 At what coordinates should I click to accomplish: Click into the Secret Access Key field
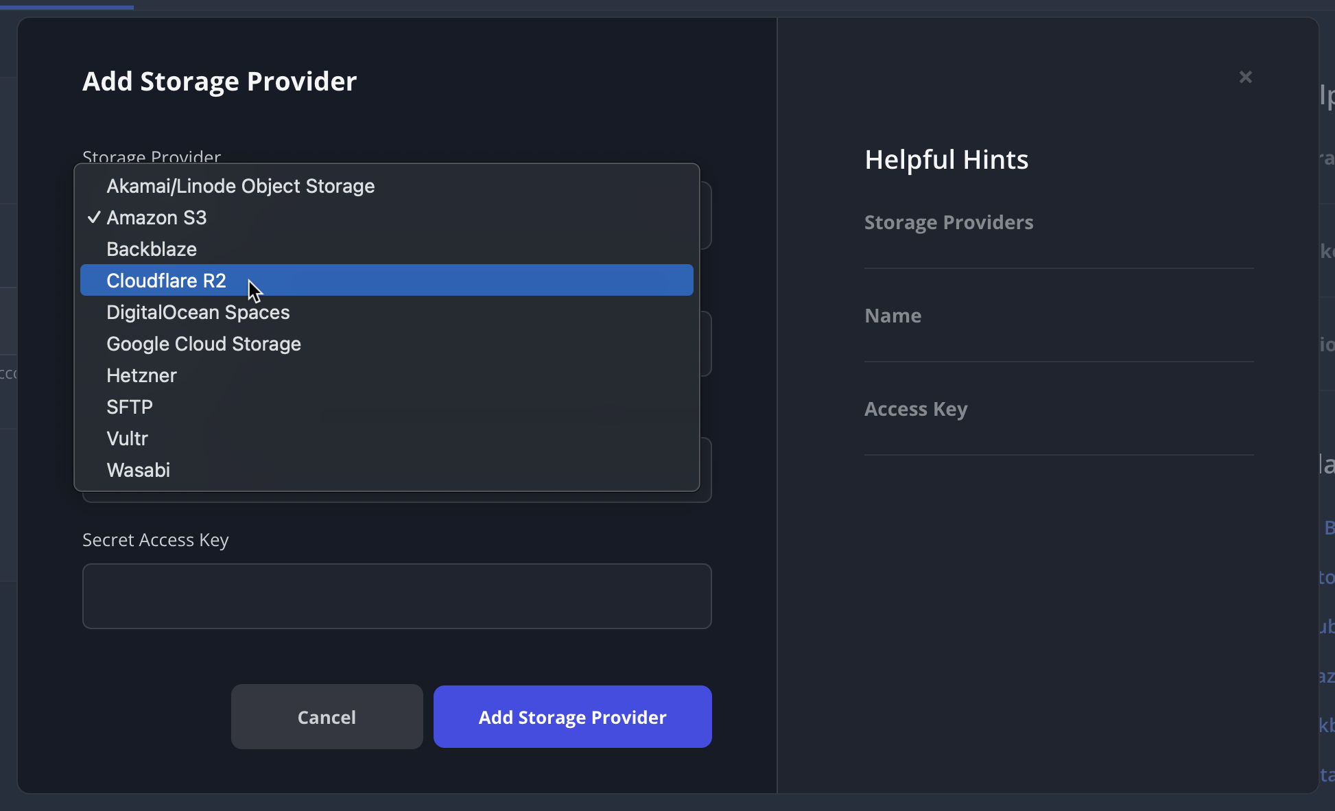397,596
